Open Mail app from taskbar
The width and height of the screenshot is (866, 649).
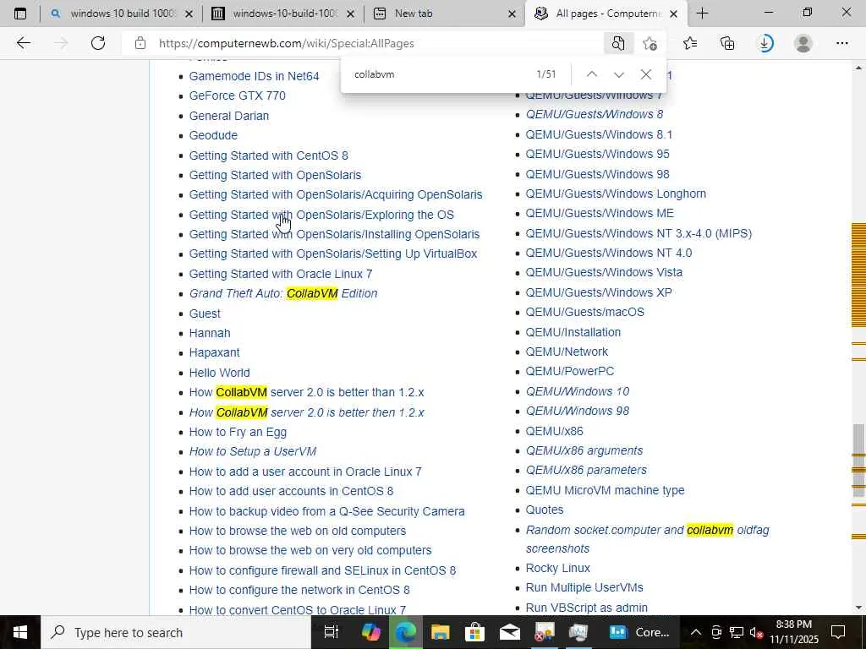pos(509,632)
